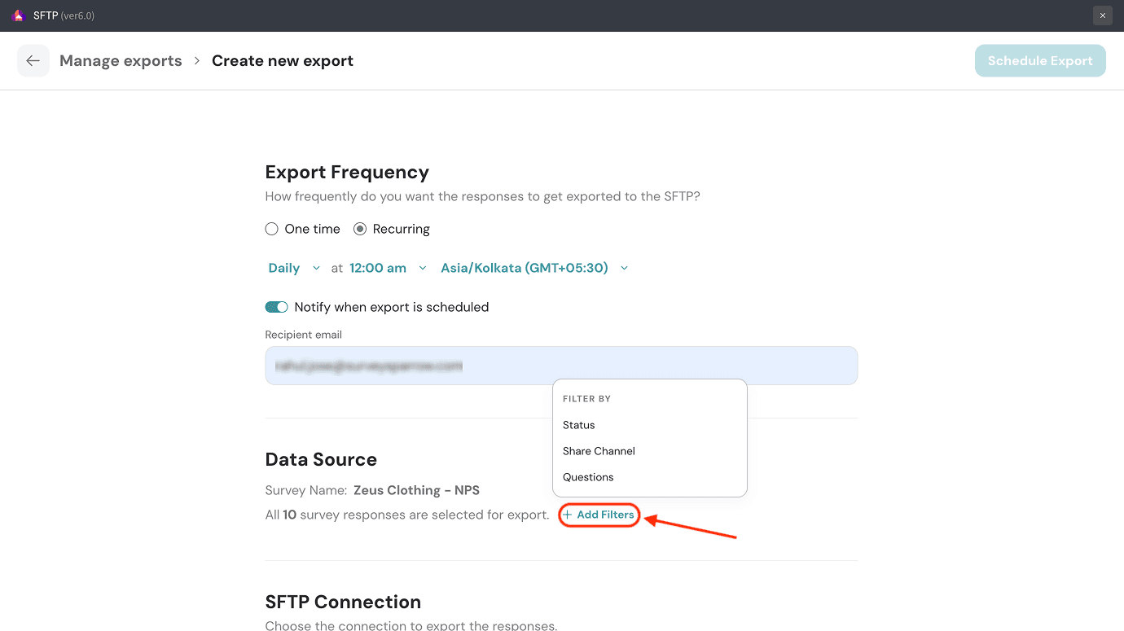
Task: Click the Add Filters link
Action: tap(605, 515)
